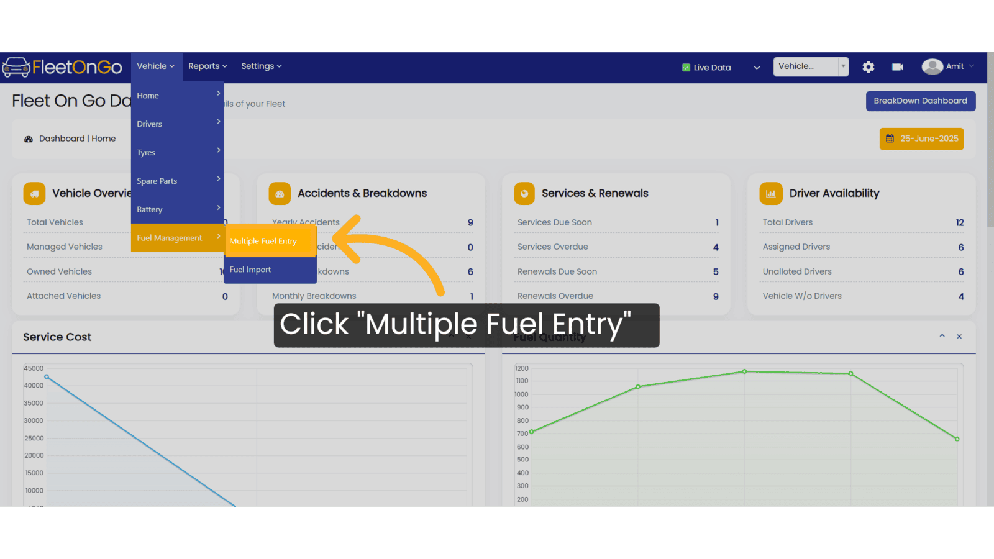The width and height of the screenshot is (994, 559).
Task: Expand the Live Data dropdown chevron
Action: [x=757, y=68]
